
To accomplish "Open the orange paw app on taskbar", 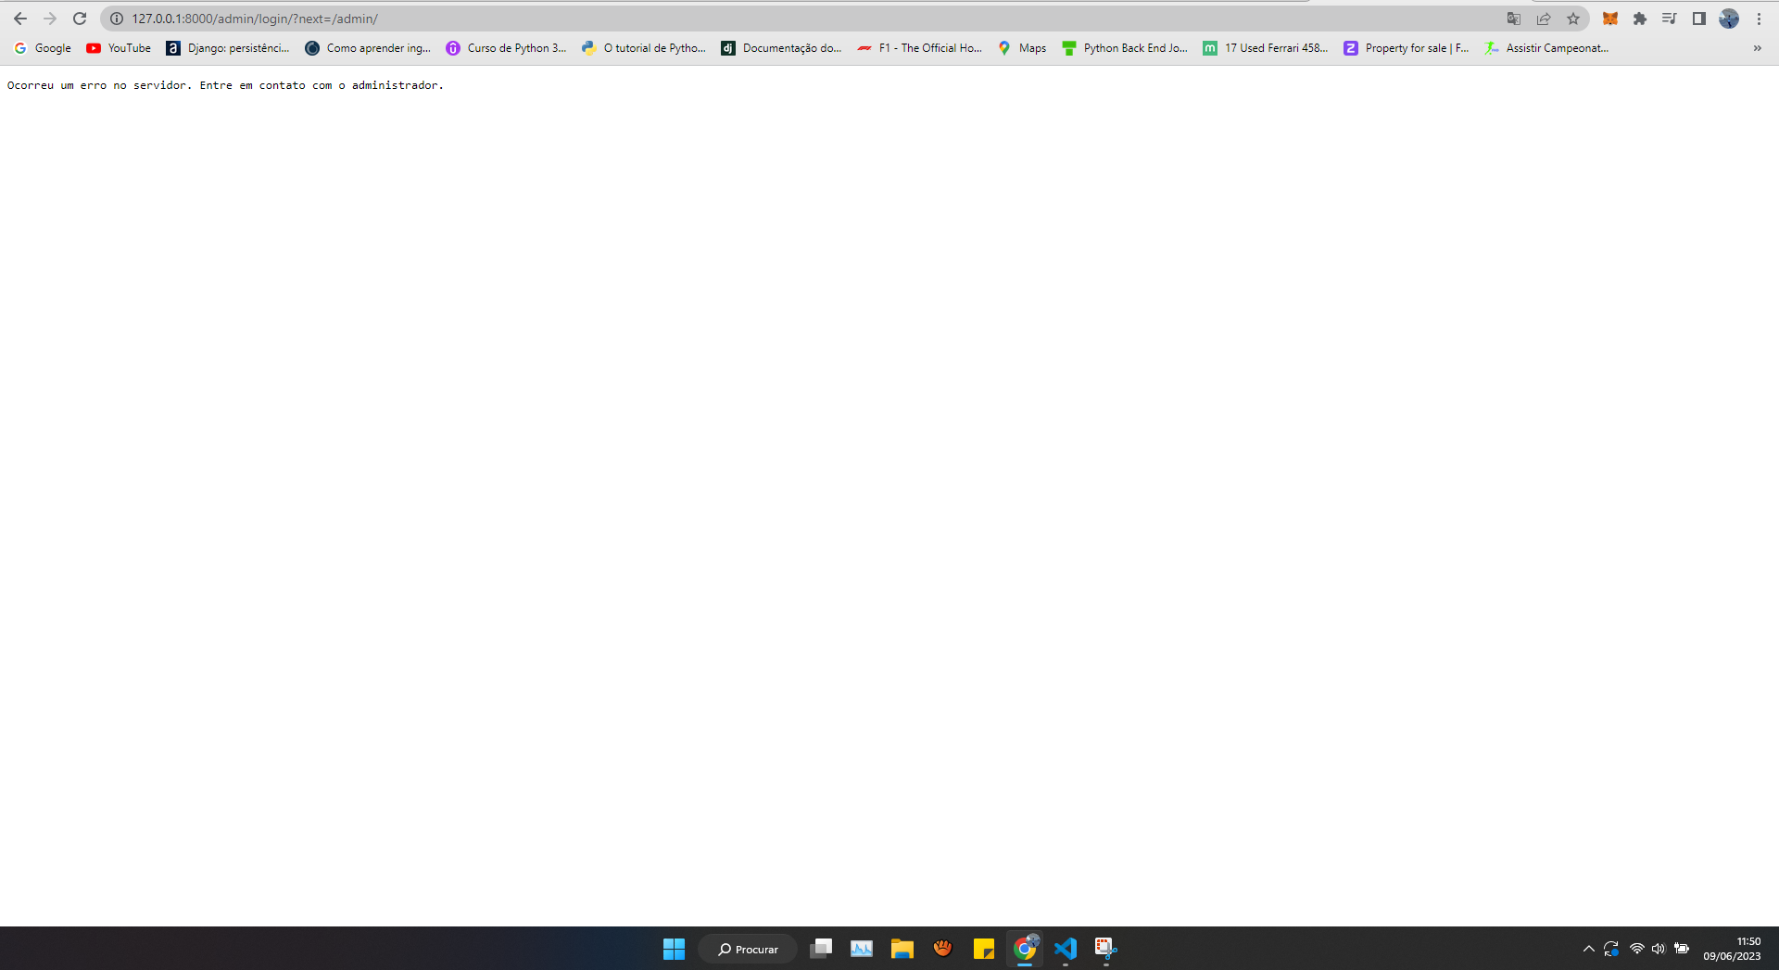I will click(943, 949).
